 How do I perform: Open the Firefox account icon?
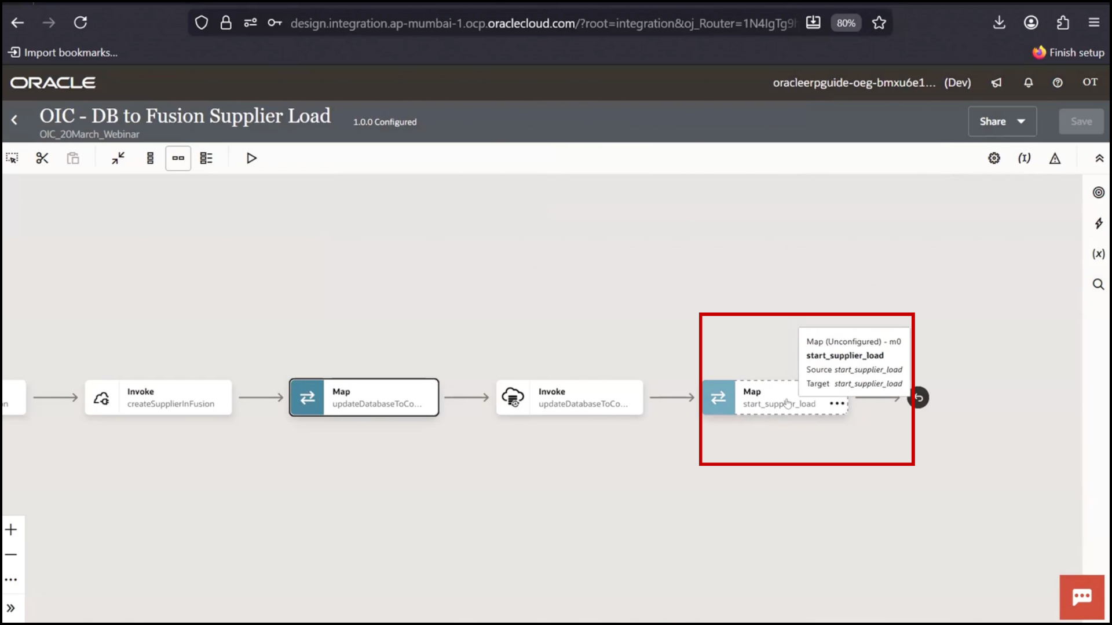(1031, 23)
